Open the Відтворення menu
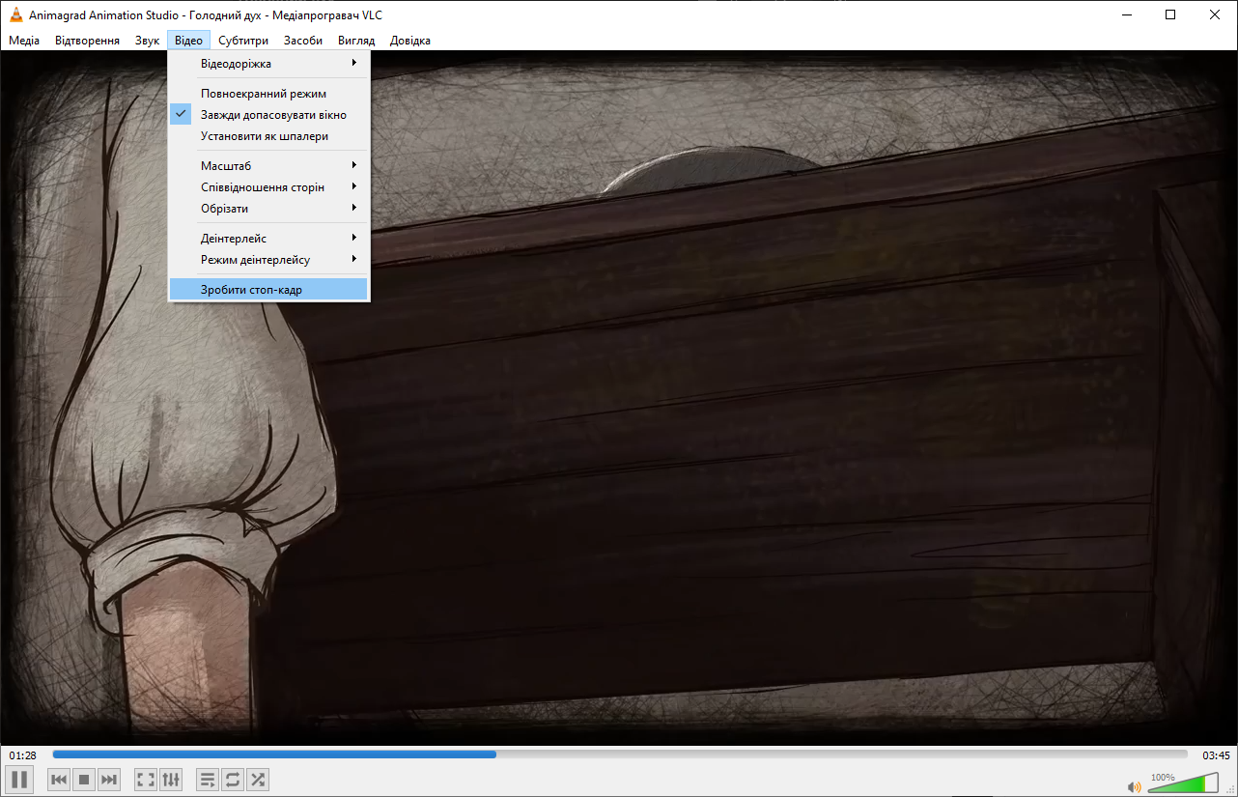The width and height of the screenshot is (1238, 797). coord(87,41)
